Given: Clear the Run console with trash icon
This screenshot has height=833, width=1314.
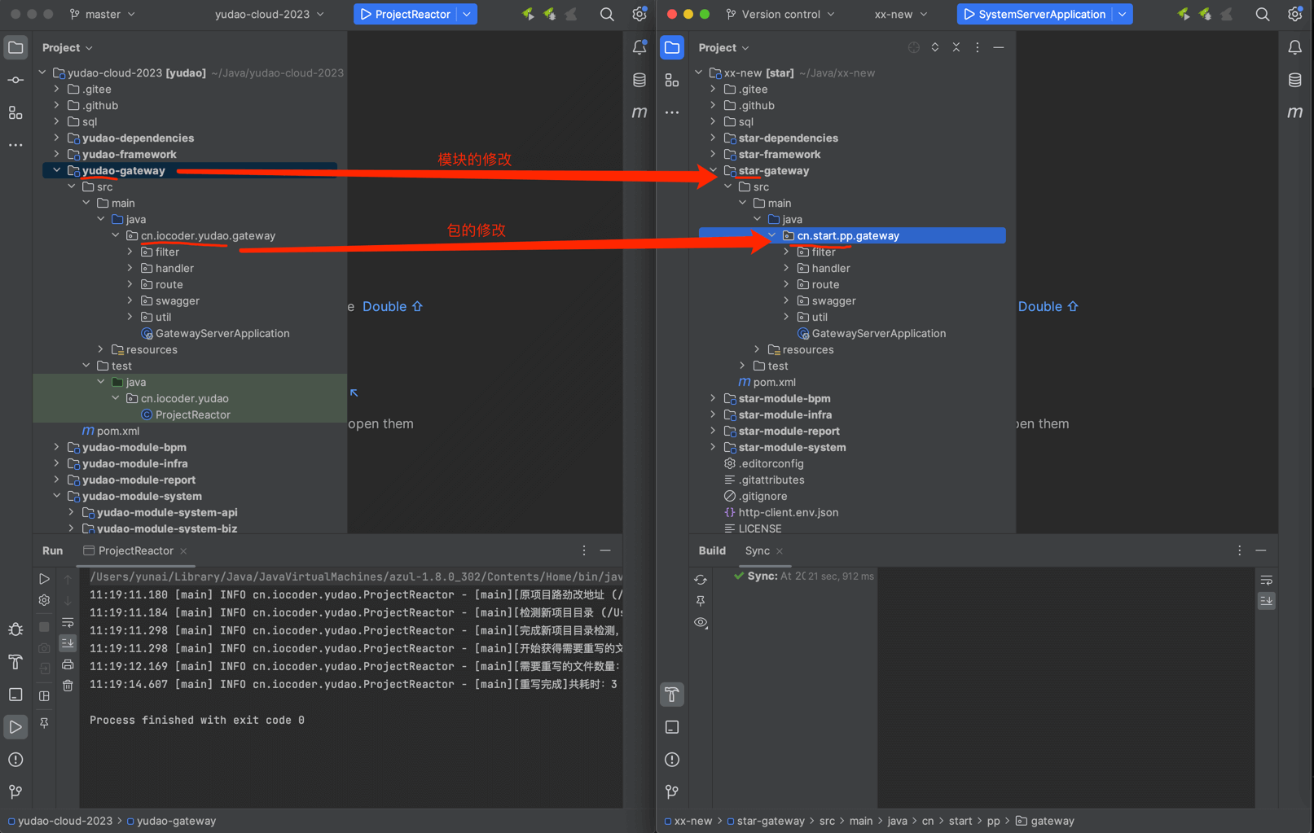Looking at the screenshot, I should tap(68, 686).
